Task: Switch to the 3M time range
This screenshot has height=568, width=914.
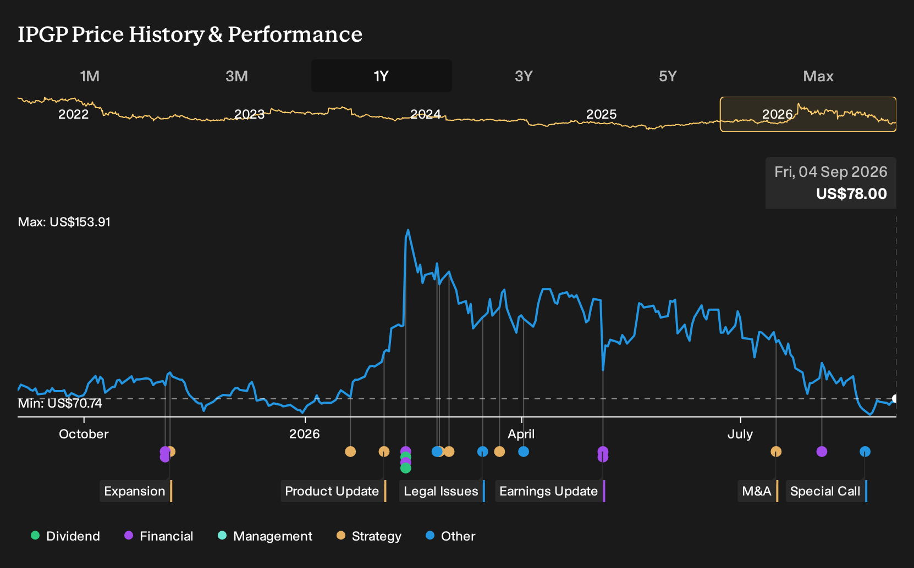Action: click(x=236, y=76)
